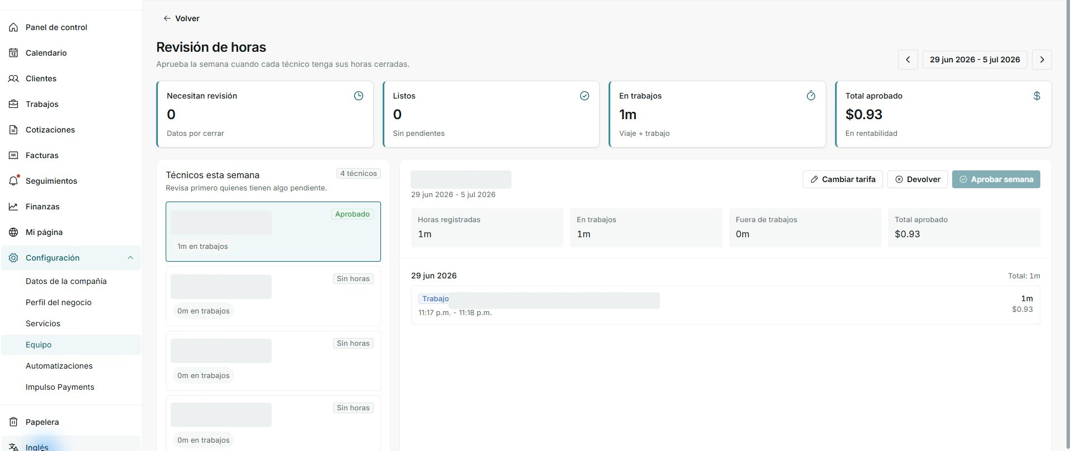Click the Necesitan revisión summary card
1071x451 pixels.
click(265, 114)
